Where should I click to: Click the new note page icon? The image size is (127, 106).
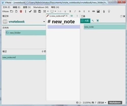pos(16,11)
